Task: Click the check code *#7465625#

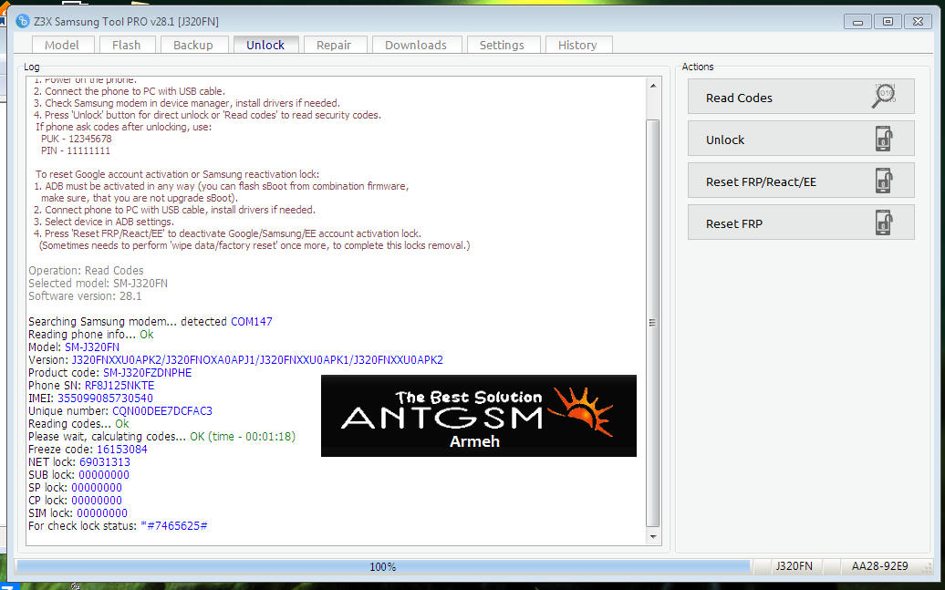Action: pyautogui.click(x=174, y=526)
